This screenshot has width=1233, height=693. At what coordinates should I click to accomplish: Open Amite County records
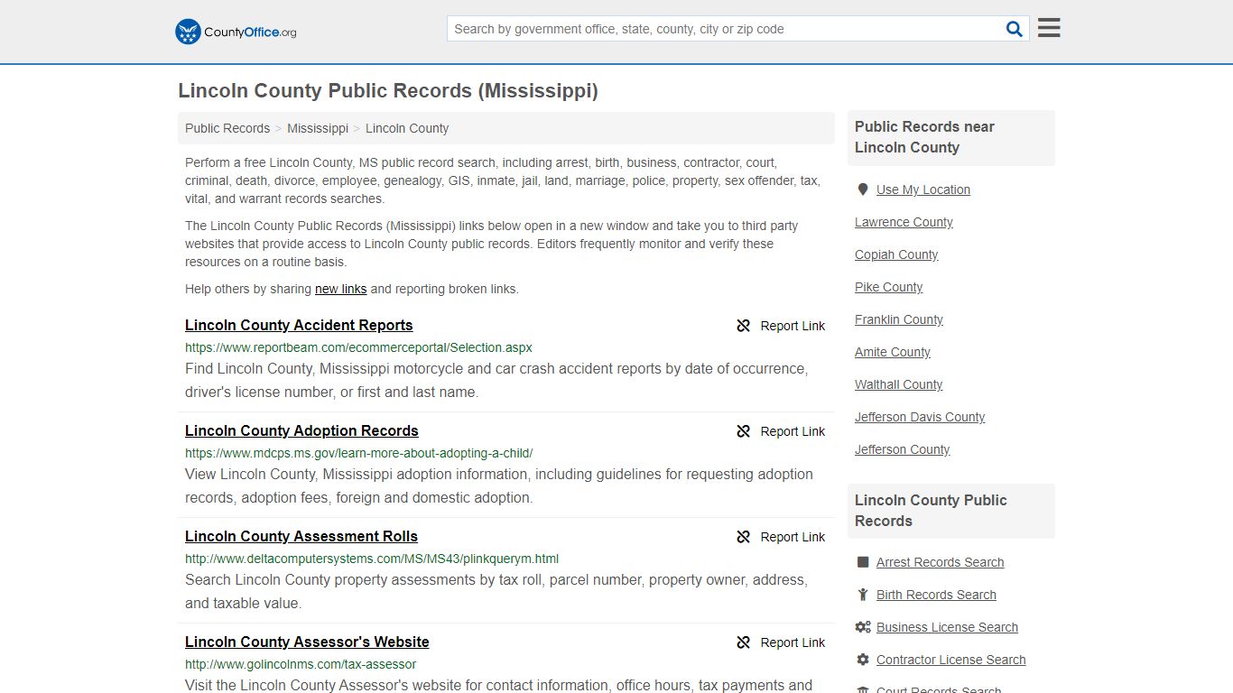893,352
